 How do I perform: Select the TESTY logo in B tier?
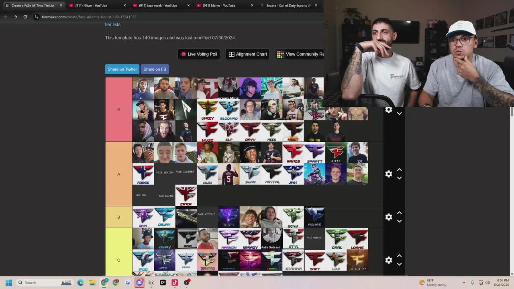point(229,217)
